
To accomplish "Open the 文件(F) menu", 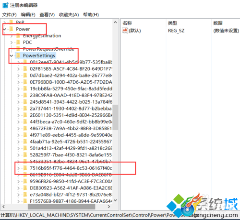I will (x=9, y=15).
